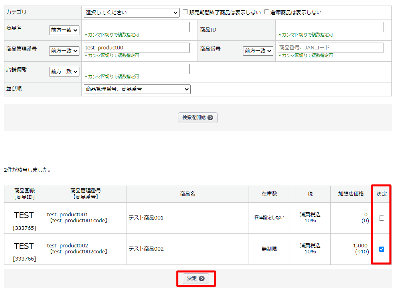Screen dimensions: 399x288
Task: Click the 店舗備考 text input field
Action: coord(136,69)
